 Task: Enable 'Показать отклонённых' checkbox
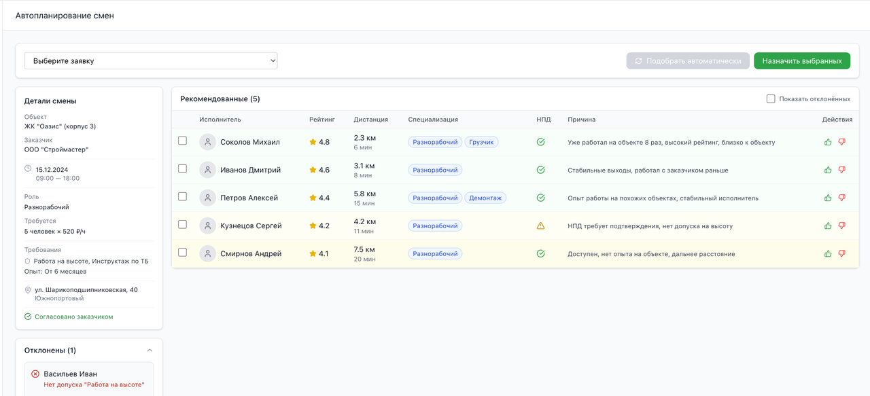771,98
